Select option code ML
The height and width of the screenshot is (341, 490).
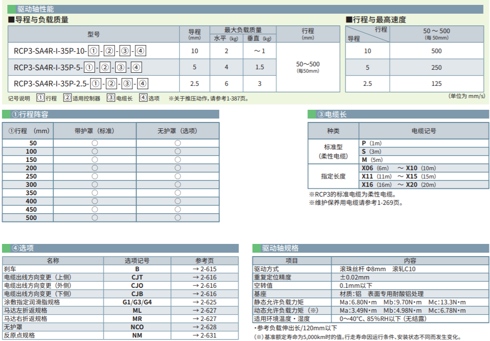(x=137, y=310)
